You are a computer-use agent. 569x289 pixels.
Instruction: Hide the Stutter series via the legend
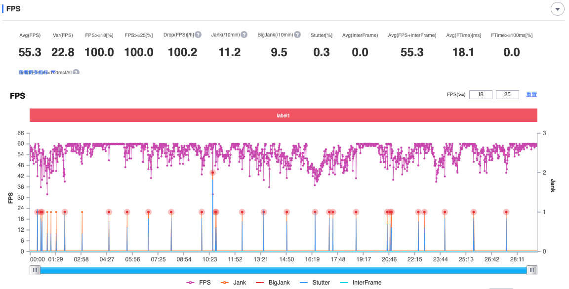point(315,283)
